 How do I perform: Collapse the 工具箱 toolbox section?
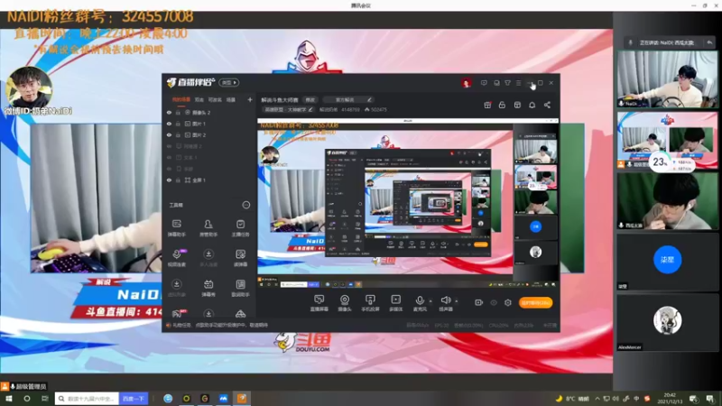pos(245,205)
